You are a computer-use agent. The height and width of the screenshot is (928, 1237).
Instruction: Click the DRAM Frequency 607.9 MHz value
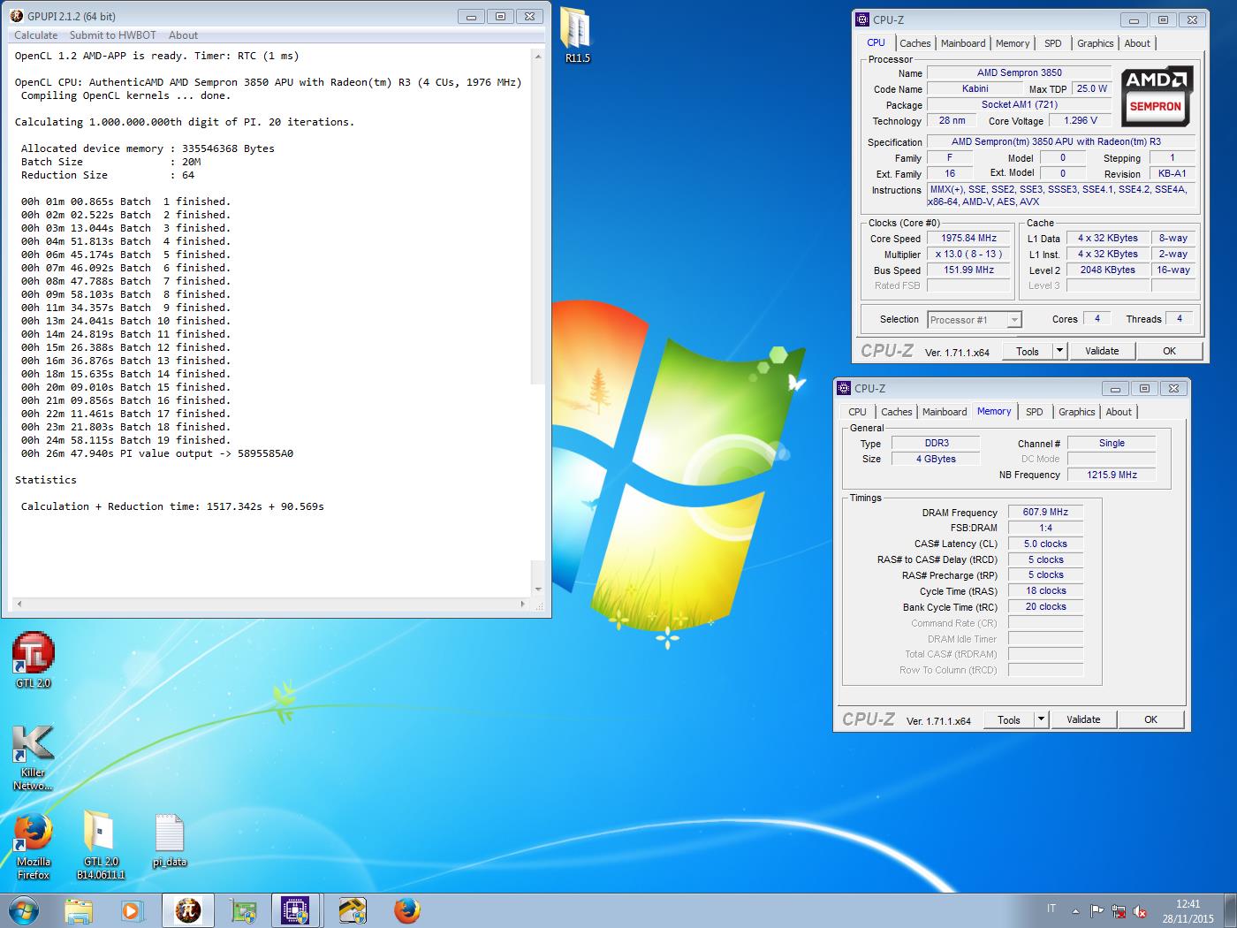[1045, 512]
